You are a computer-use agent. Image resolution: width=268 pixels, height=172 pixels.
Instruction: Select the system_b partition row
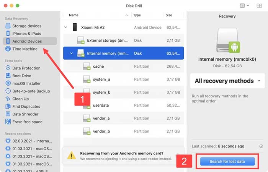click(123, 92)
